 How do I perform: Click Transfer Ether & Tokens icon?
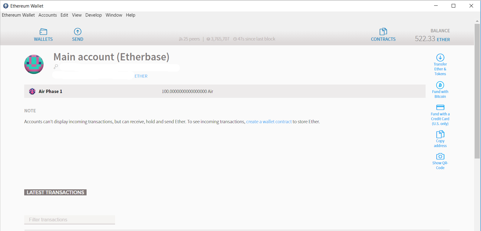coord(440,57)
